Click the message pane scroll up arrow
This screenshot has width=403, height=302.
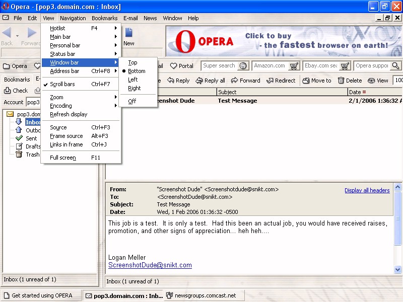coord(397,187)
